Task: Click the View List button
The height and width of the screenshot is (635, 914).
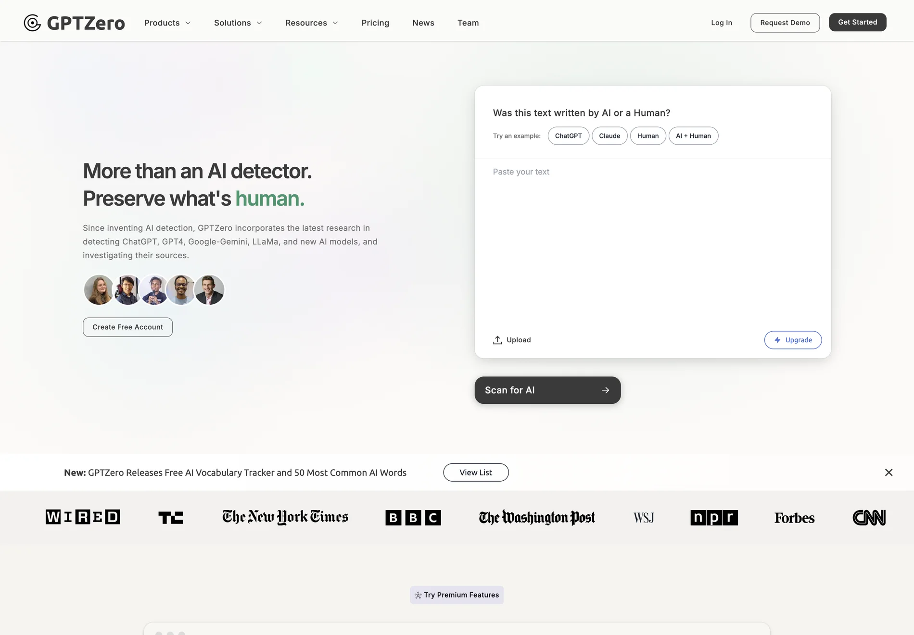Action: 476,472
